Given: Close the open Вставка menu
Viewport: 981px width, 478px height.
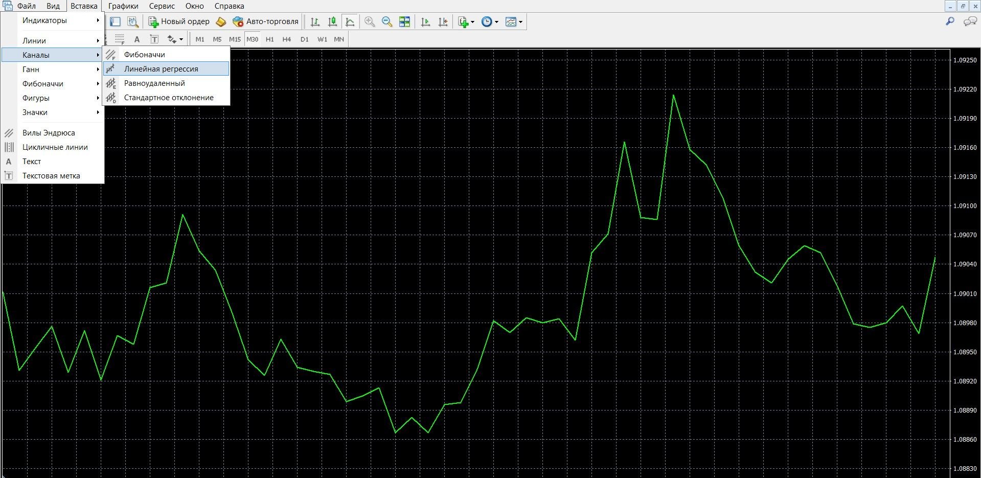Looking at the screenshot, I should (x=84, y=6).
